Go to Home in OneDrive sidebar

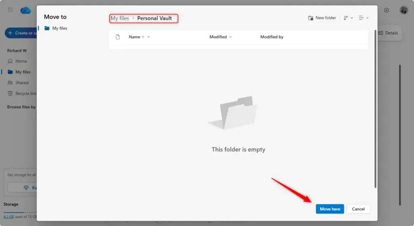21,61
